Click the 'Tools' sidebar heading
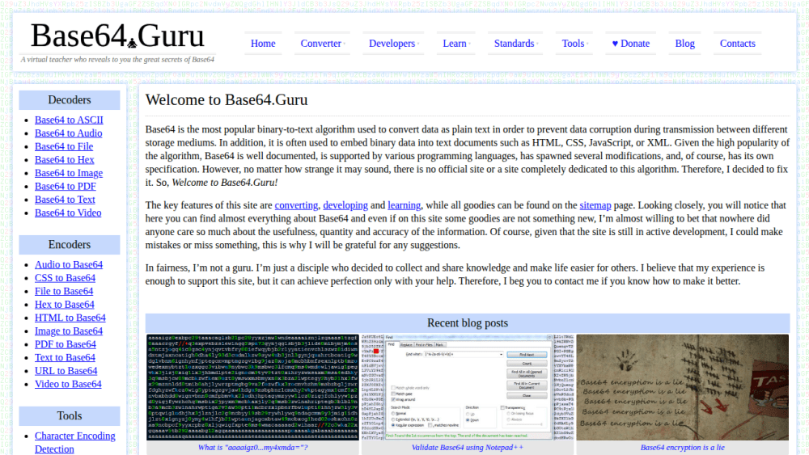Viewport: 809px width, 455px height. pyautogui.click(x=69, y=416)
